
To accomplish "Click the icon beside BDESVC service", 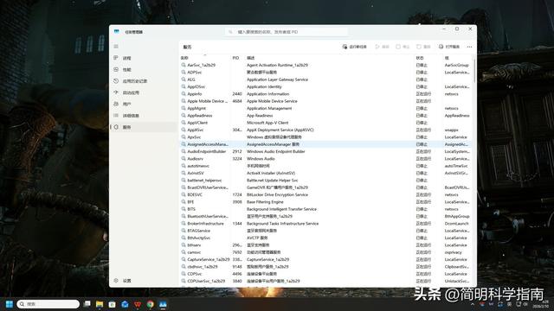I will coord(184,194).
